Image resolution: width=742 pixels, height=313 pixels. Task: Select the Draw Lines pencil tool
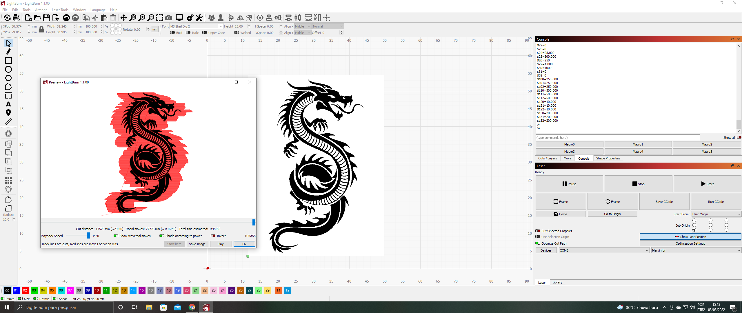pyautogui.click(x=8, y=52)
